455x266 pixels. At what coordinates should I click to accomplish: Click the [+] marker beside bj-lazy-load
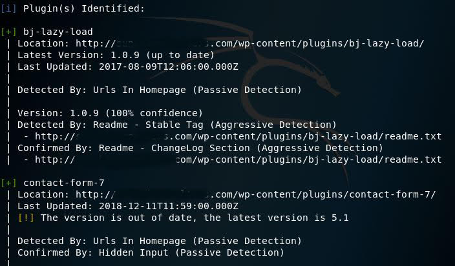(9, 32)
